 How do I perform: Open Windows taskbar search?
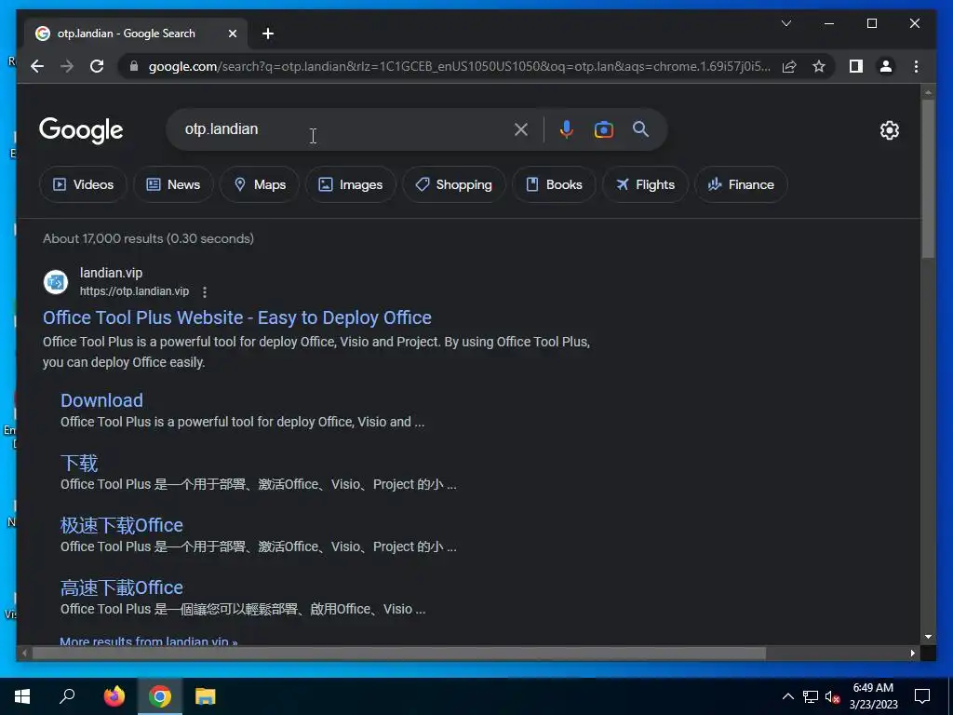pyautogui.click(x=67, y=696)
